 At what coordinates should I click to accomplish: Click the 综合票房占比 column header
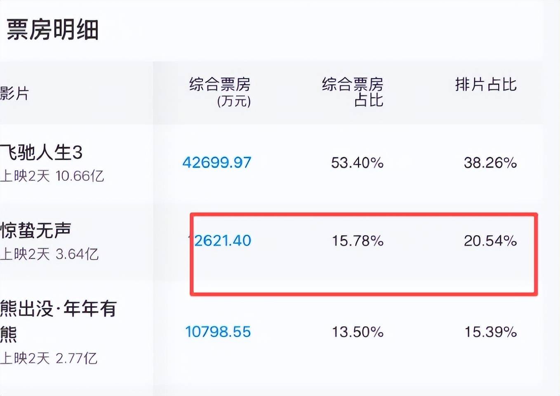(353, 92)
